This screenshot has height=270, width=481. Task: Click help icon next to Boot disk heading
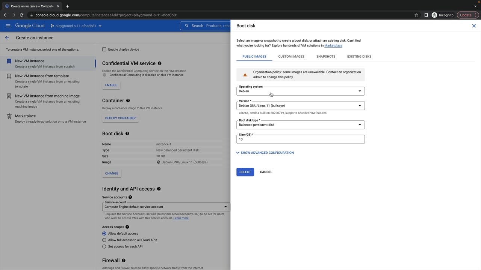(x=127, y=133)
